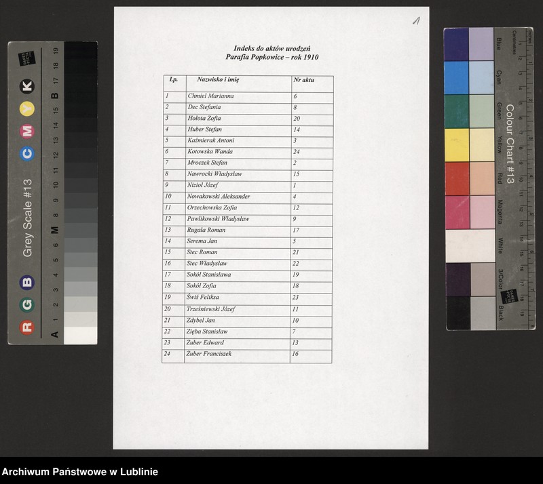Click the name 'Żuber Edward'
Screen dimensions: 543x484
click(205, 342)
